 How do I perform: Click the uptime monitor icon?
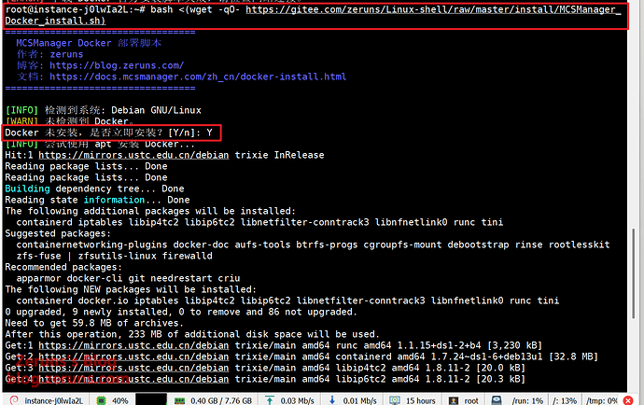[x=395, y=400]
